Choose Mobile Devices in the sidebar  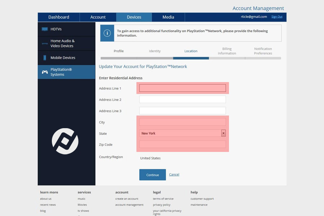point(67,58)
